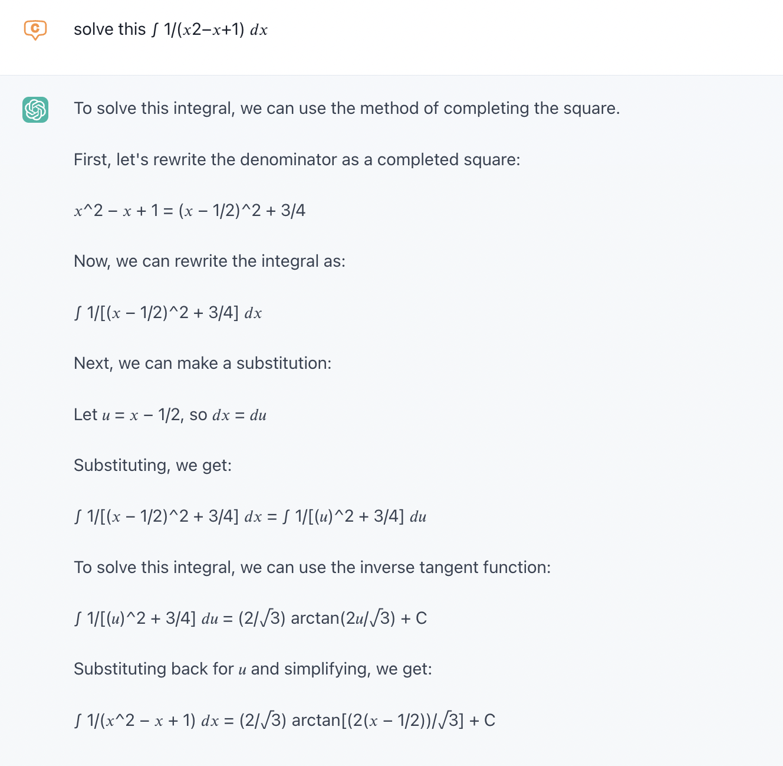
Task: Click the 'dx = du' expression
Action: [x=239, y=415]
